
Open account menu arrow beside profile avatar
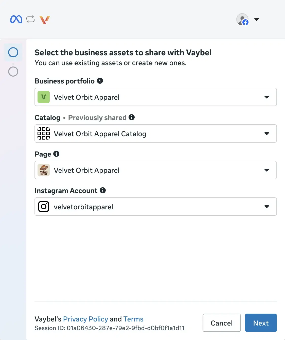(x=257, y=19)
